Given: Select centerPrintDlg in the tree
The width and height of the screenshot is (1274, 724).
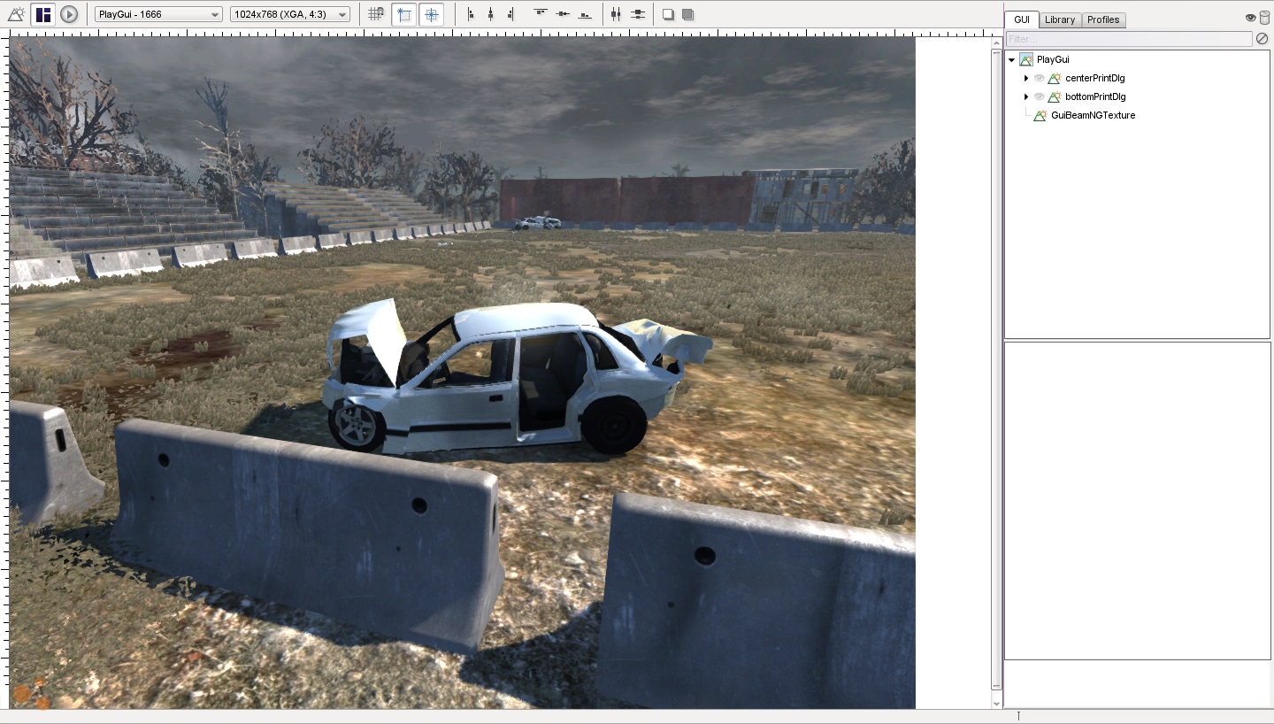Looking at the screenshot, I should tap(1095, 78).
